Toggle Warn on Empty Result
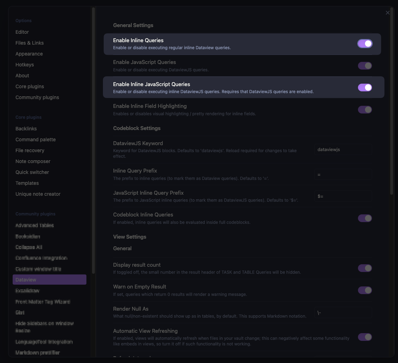This screenshot has width=398, height=363. [x=365, y=290]
